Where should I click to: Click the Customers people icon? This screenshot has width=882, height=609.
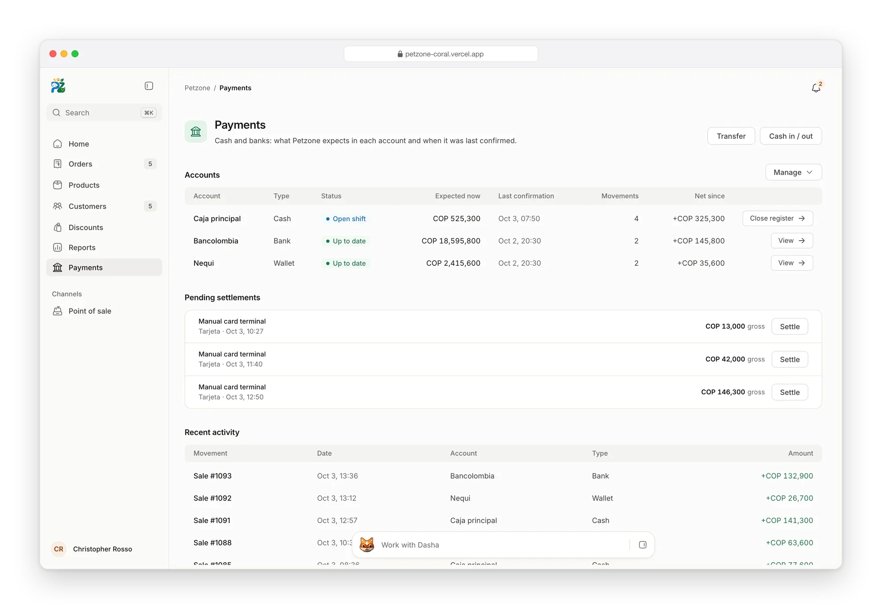point(58,206)
